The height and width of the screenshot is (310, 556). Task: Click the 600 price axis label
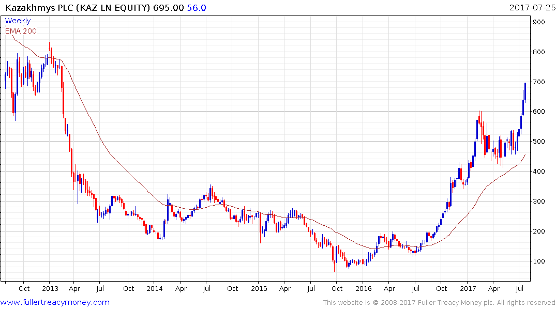tap(539, 112)
